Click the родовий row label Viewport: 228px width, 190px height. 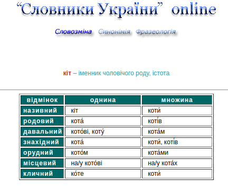coord(42,121)
